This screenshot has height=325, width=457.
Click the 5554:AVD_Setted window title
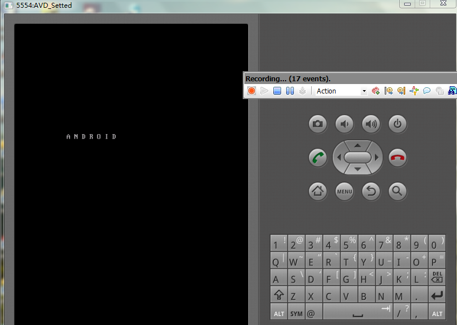tap(44, 5)
